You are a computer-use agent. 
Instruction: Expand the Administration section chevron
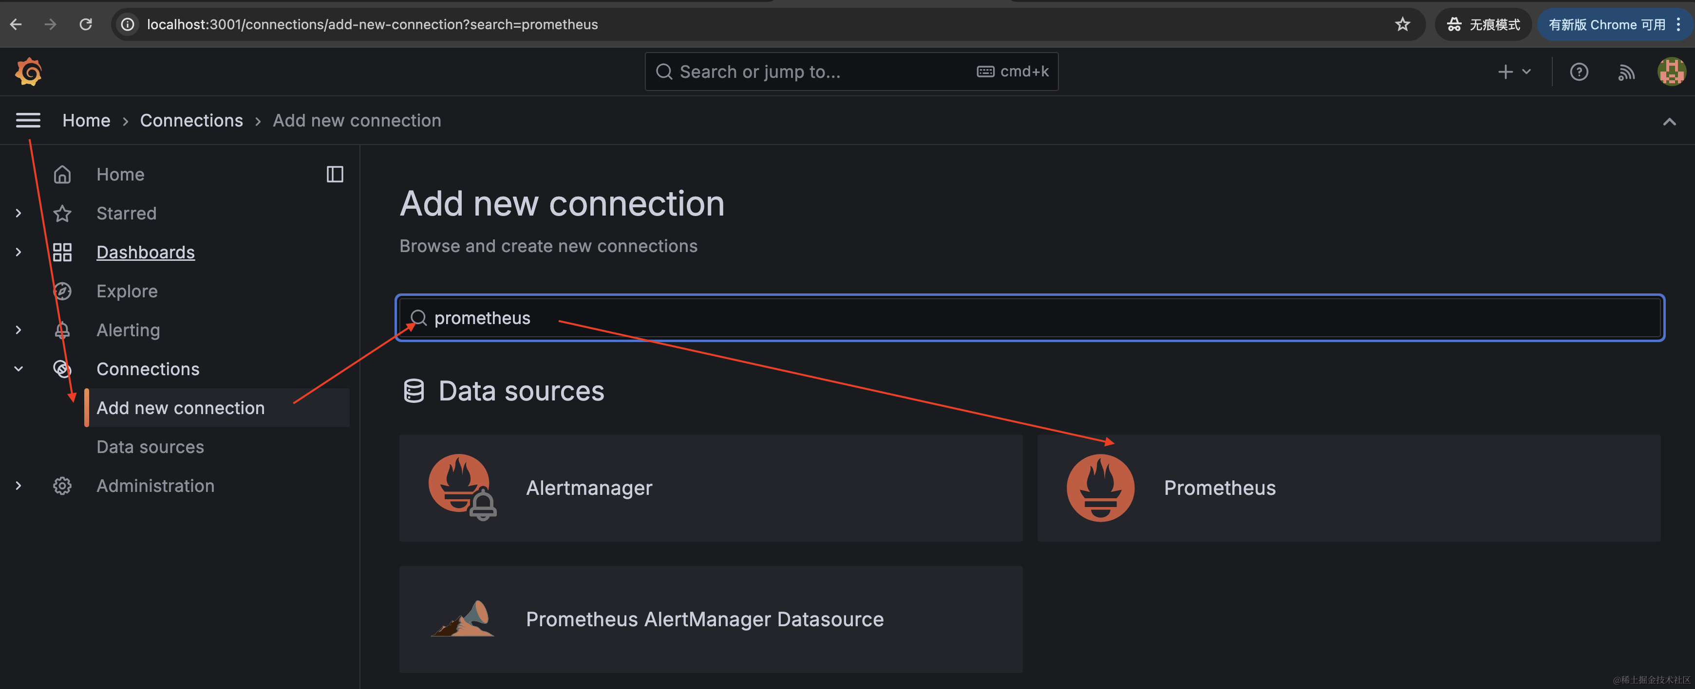[19, 486]
